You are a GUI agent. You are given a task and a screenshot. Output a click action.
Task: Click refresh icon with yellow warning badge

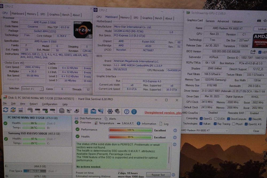pyautogui.click(x=13, y=110)
